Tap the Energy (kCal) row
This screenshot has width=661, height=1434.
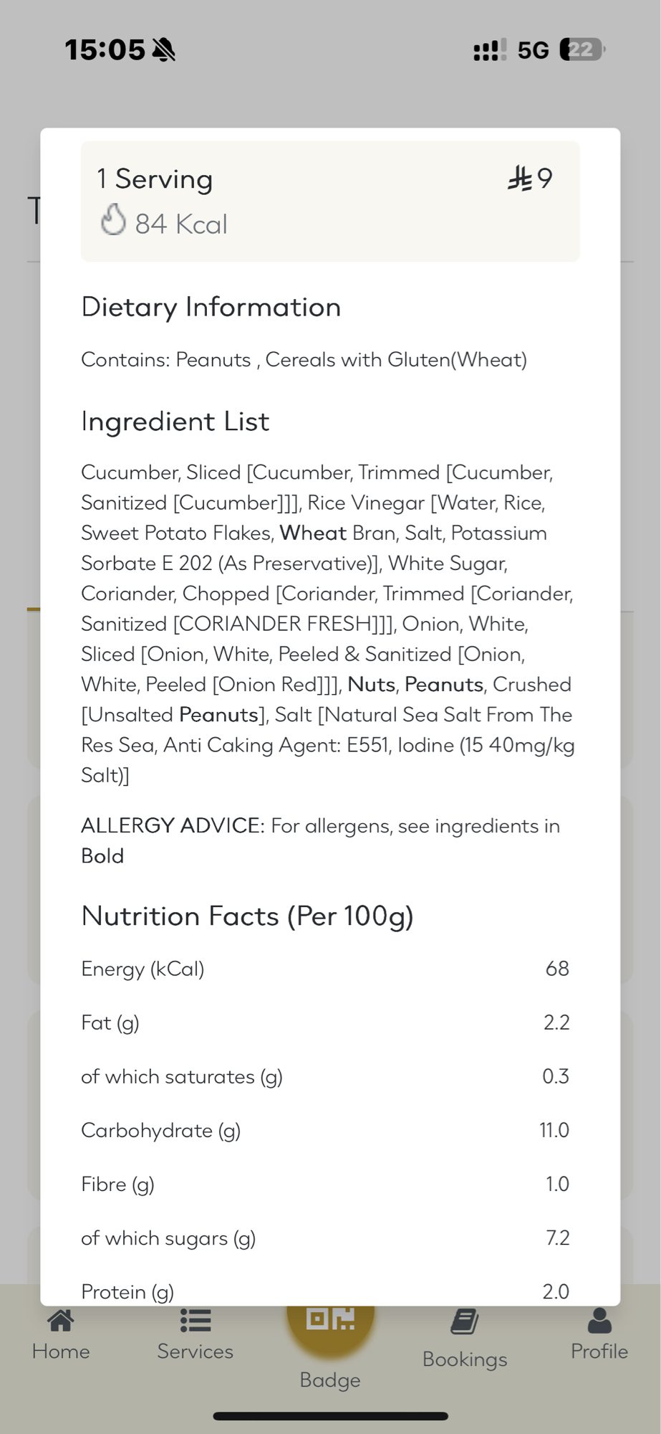coord(325,969)
